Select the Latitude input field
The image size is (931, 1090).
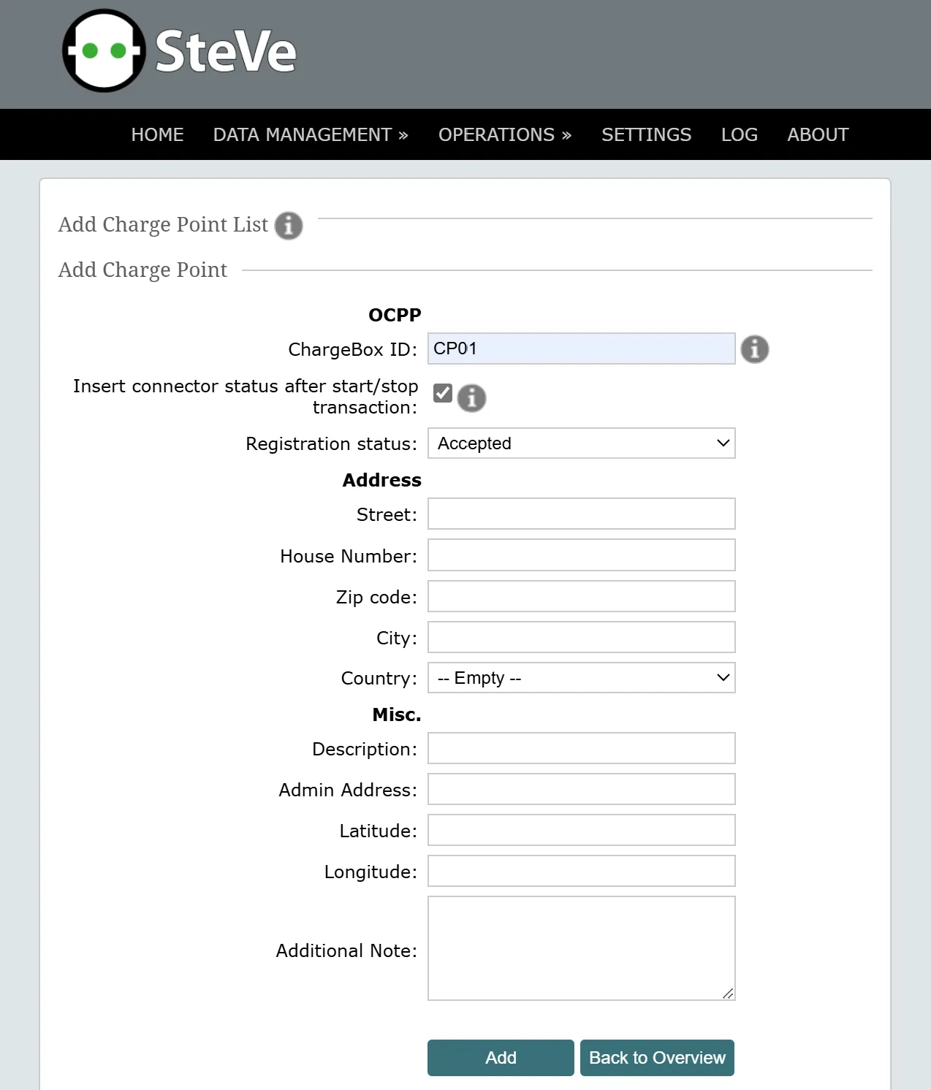pos(581,830)
